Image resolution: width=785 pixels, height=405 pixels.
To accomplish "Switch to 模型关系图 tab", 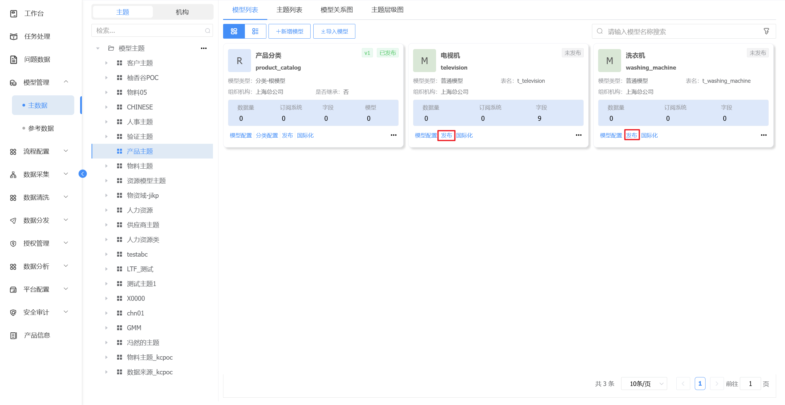I will click(x=336, y=10).
